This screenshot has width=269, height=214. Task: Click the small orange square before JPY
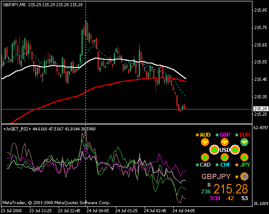(x=237, y=165)
